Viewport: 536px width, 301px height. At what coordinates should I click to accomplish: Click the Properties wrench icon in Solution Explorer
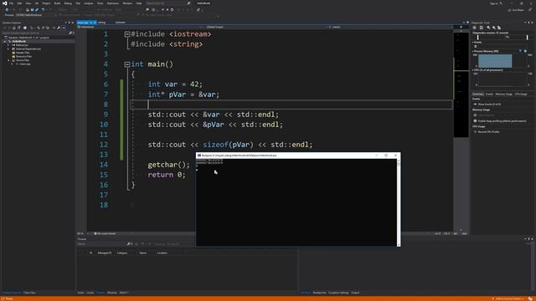(x=59, y=28)
